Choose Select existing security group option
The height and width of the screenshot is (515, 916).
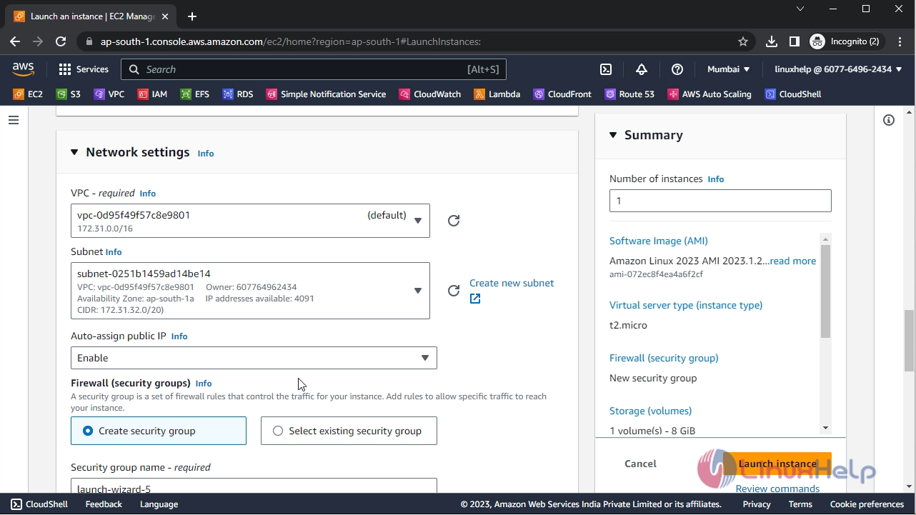349,431
